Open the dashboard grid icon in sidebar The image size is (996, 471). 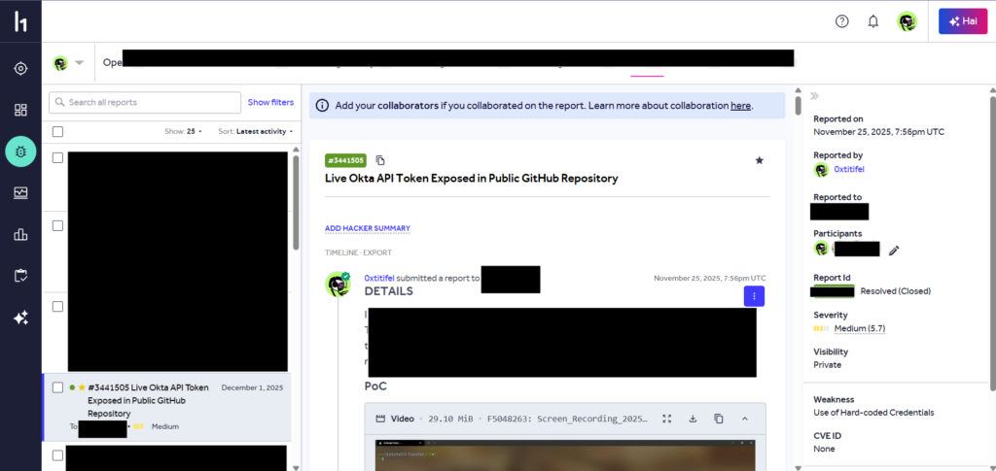point(20,110)
